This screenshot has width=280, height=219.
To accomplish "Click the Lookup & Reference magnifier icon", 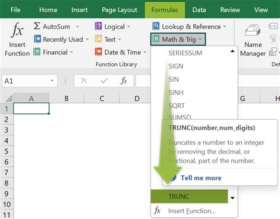I will click(156, 26).
